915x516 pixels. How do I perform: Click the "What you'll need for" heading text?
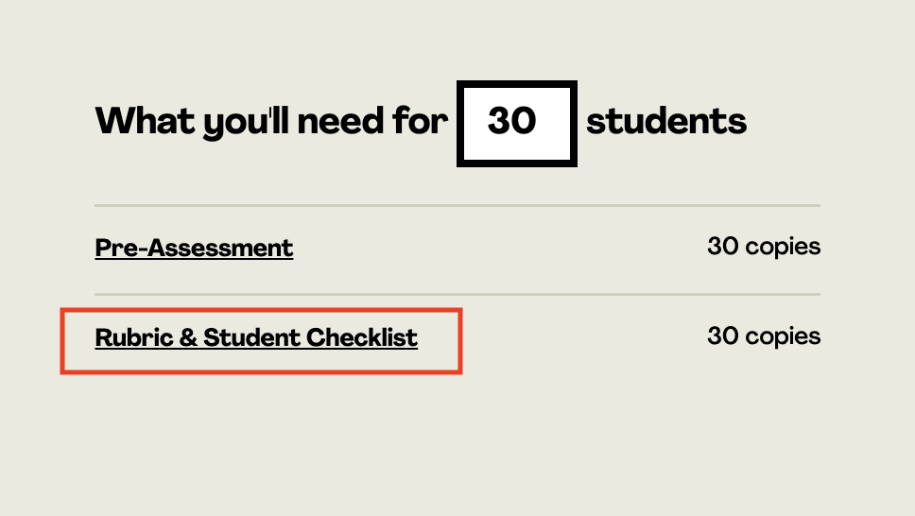[272, 123]
